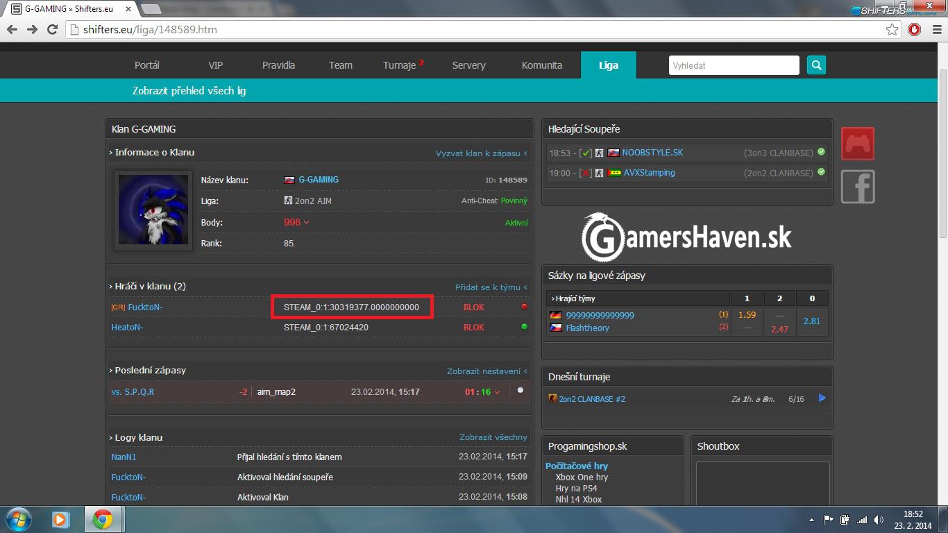The width and height of the screenshot is (948, 533).
Task: Click Xbox One hry link
Action: pos(582,477)
